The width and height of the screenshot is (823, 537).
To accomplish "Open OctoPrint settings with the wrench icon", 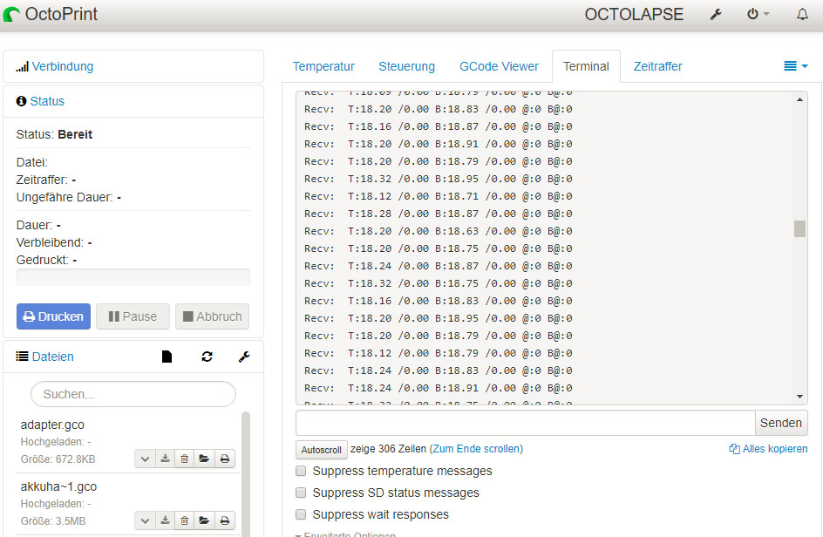I will coord(716,14).
